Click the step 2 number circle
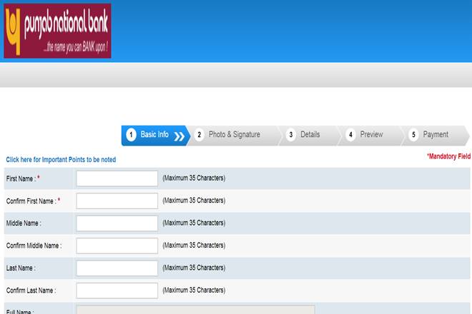Image resolution: width=472 pixels, height=314 pixels. pos(200,135)
